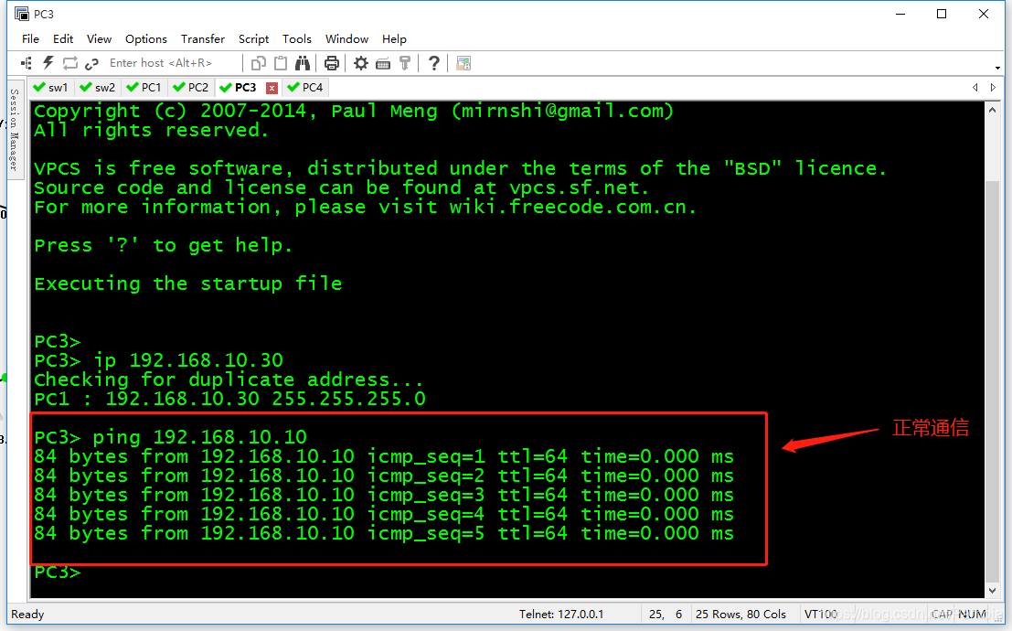The image size is (1012, 631).
Task: Open the Window menu
Action: pos(346,38)
